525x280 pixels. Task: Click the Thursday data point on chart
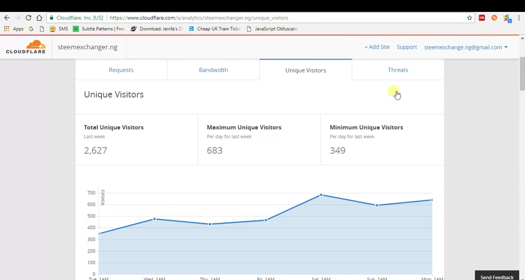[x=210, y=224]
